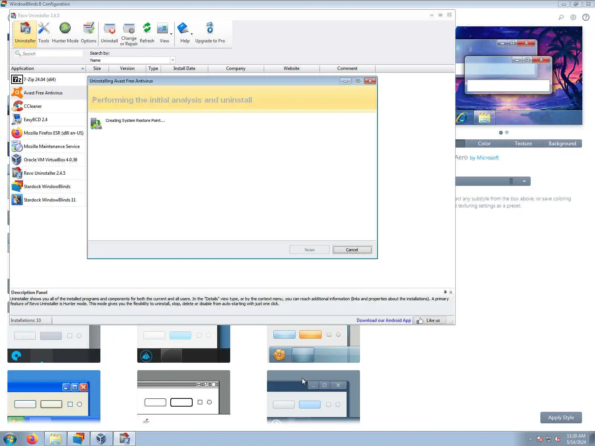
Task: Click the Comment column header
Action: point(347,68)
